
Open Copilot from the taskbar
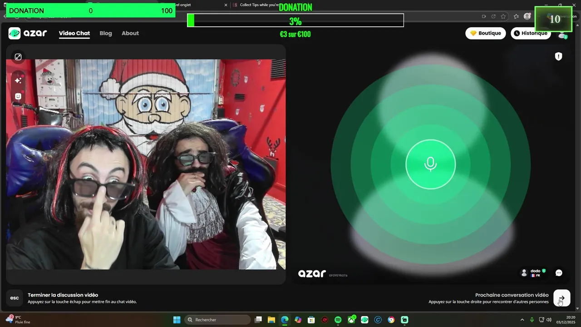(298, 320)
